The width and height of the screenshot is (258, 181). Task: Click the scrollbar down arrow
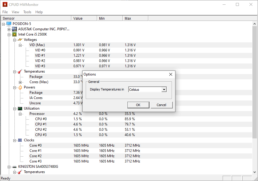pos(254,172)
